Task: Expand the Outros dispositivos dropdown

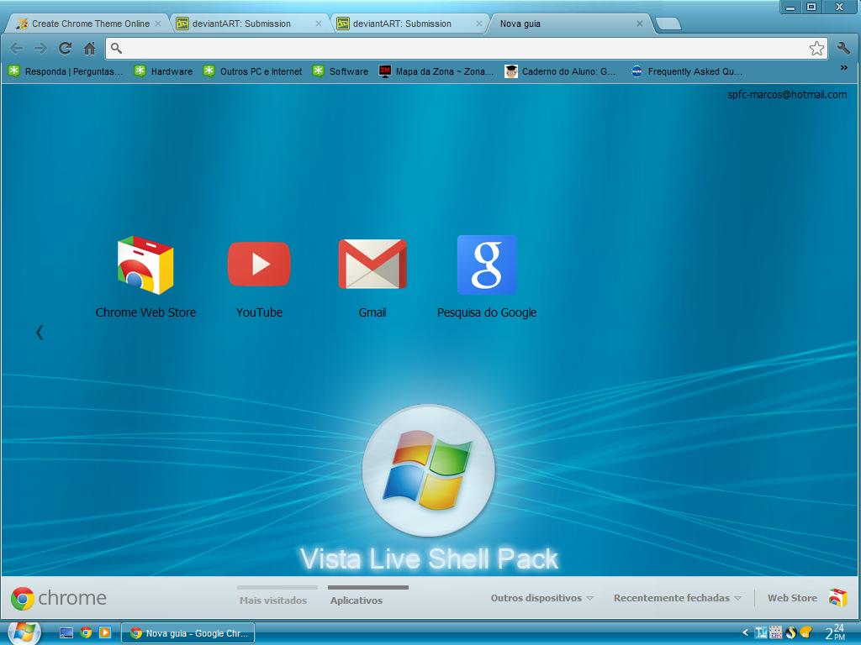Action: tap(542, 598)
